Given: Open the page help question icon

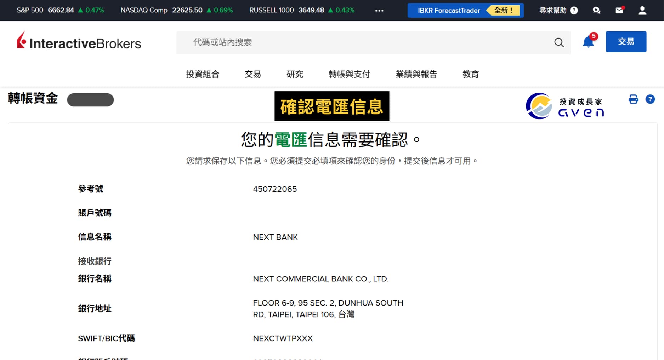Looking at the screenshot, I should click(650, 99).
